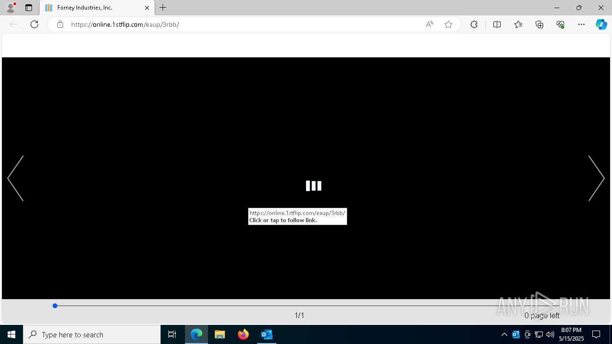Open the Extensions puzzle icon
612x344 pixels.
(474, 24)
